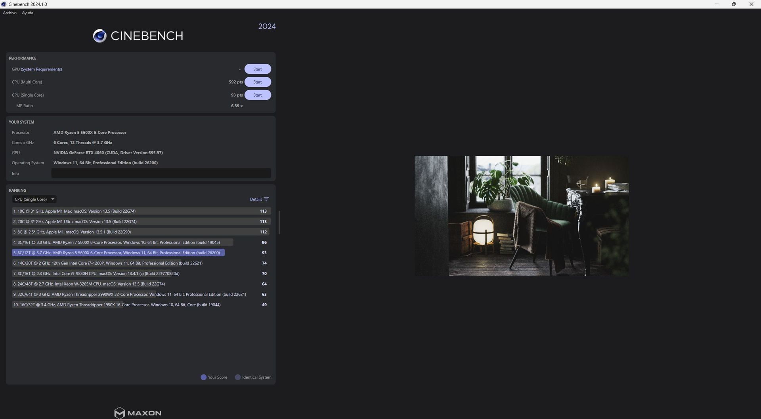This screenshot has width=761, height=419.
Task: Click the Cinebench app icon in title bar
Action: point(4,4)
